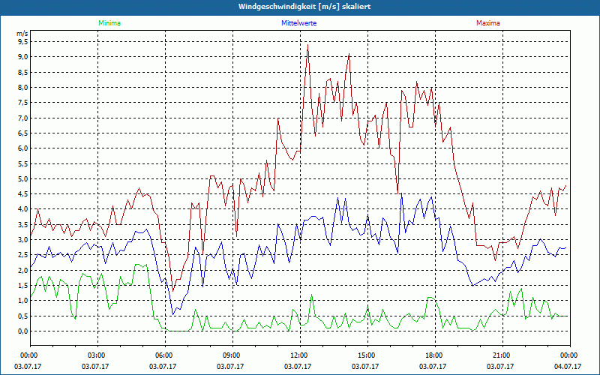
Task: Click the '6,0' y-axis value
Action: point(23,148)
